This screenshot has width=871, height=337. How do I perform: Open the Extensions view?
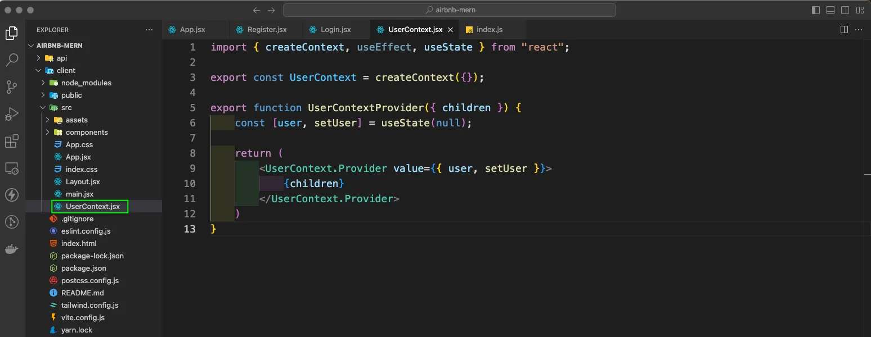(x=11, y=141)
